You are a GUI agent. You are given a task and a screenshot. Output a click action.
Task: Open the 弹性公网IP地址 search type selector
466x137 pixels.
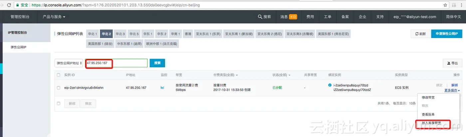(x=69, y=63)
